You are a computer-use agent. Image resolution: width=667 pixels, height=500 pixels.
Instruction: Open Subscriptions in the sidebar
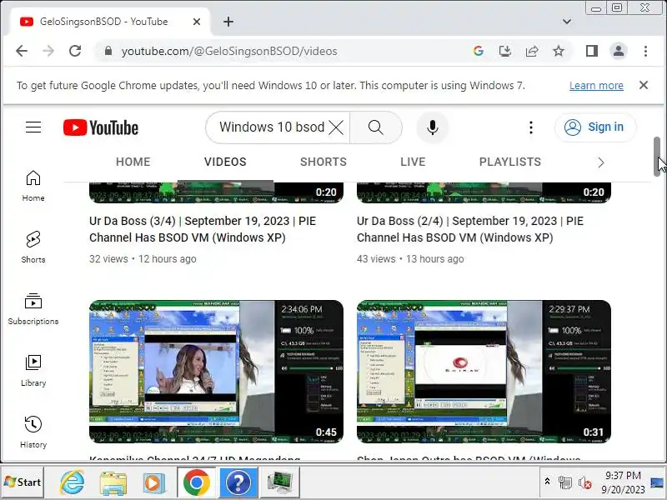click(33, 309)
